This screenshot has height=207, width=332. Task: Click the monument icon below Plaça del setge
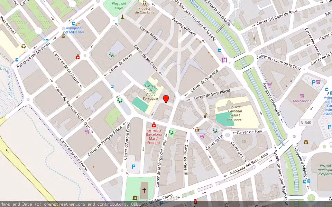(122, 17)
